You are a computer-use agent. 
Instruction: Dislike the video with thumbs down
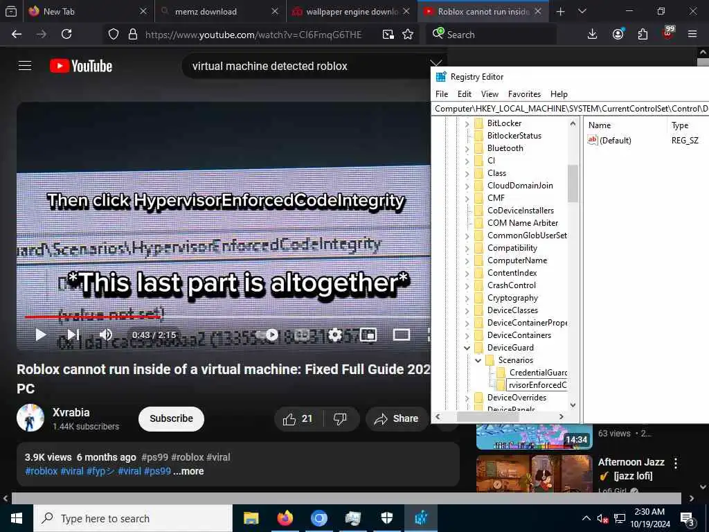point(341,419)
